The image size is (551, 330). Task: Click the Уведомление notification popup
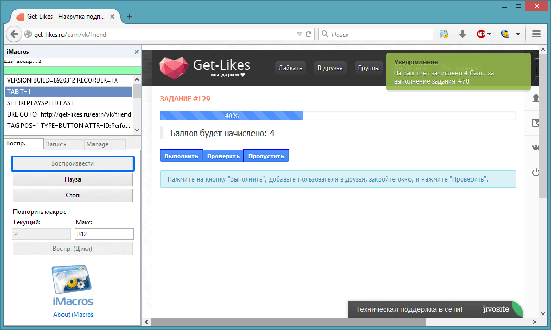pyautogui.click(x=458, y=72)
